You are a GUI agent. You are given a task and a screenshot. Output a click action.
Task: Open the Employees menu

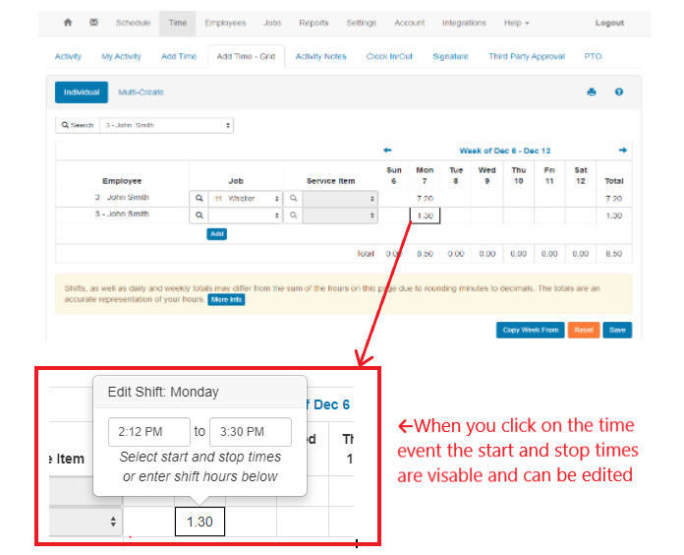pos(225,23)
